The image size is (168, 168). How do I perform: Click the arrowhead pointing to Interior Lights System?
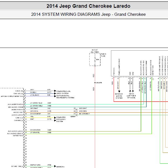coord(119,91)
